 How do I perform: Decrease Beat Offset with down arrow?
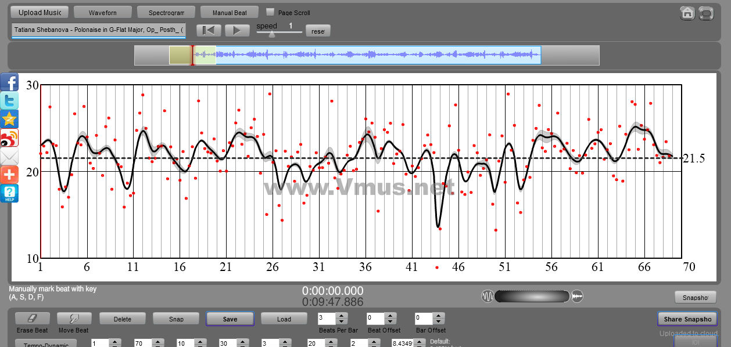click(390, 321)
